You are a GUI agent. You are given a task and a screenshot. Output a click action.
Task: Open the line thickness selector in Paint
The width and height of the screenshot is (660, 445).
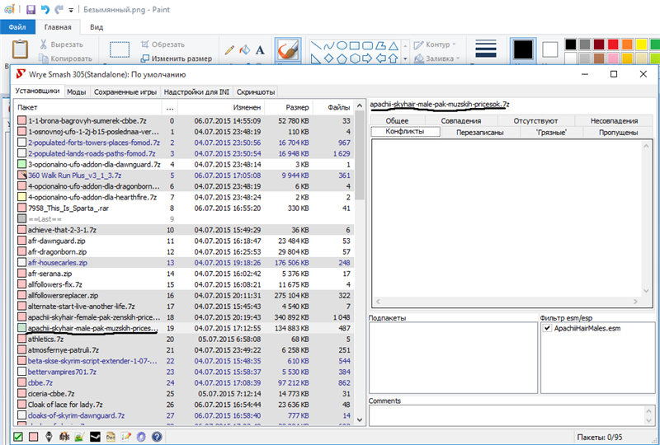tap(486, 49)
